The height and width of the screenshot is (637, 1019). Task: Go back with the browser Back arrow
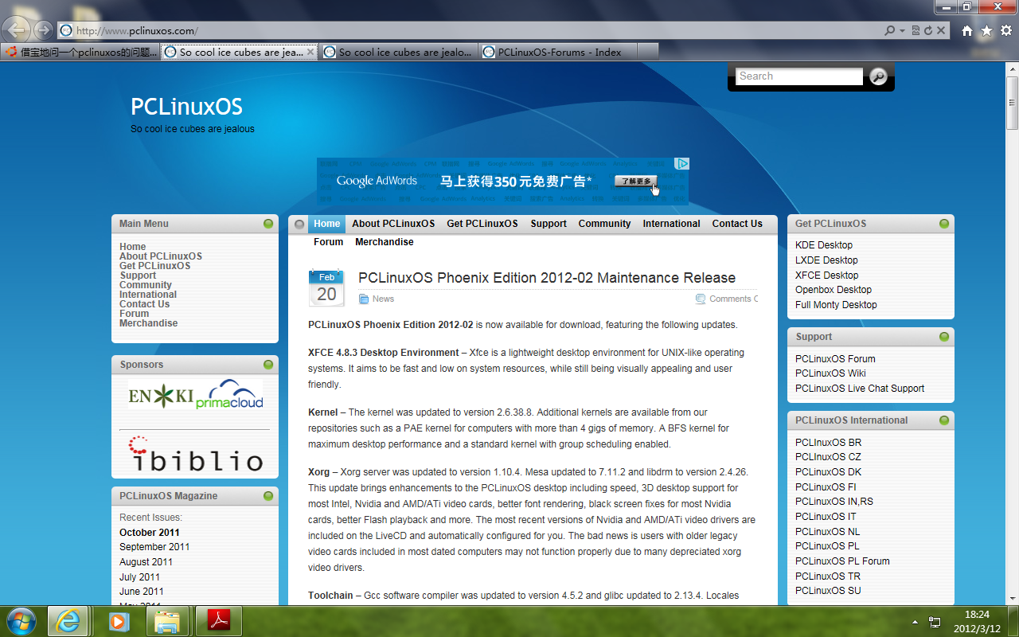[x=18, y=31]
